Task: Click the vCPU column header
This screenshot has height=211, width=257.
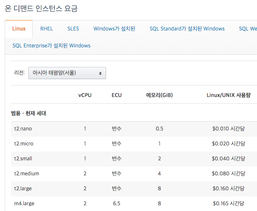Action: click(85, 95)
